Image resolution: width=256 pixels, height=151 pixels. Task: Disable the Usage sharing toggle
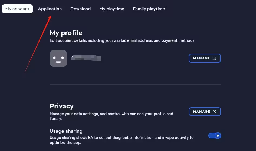(x=215, y=136)
